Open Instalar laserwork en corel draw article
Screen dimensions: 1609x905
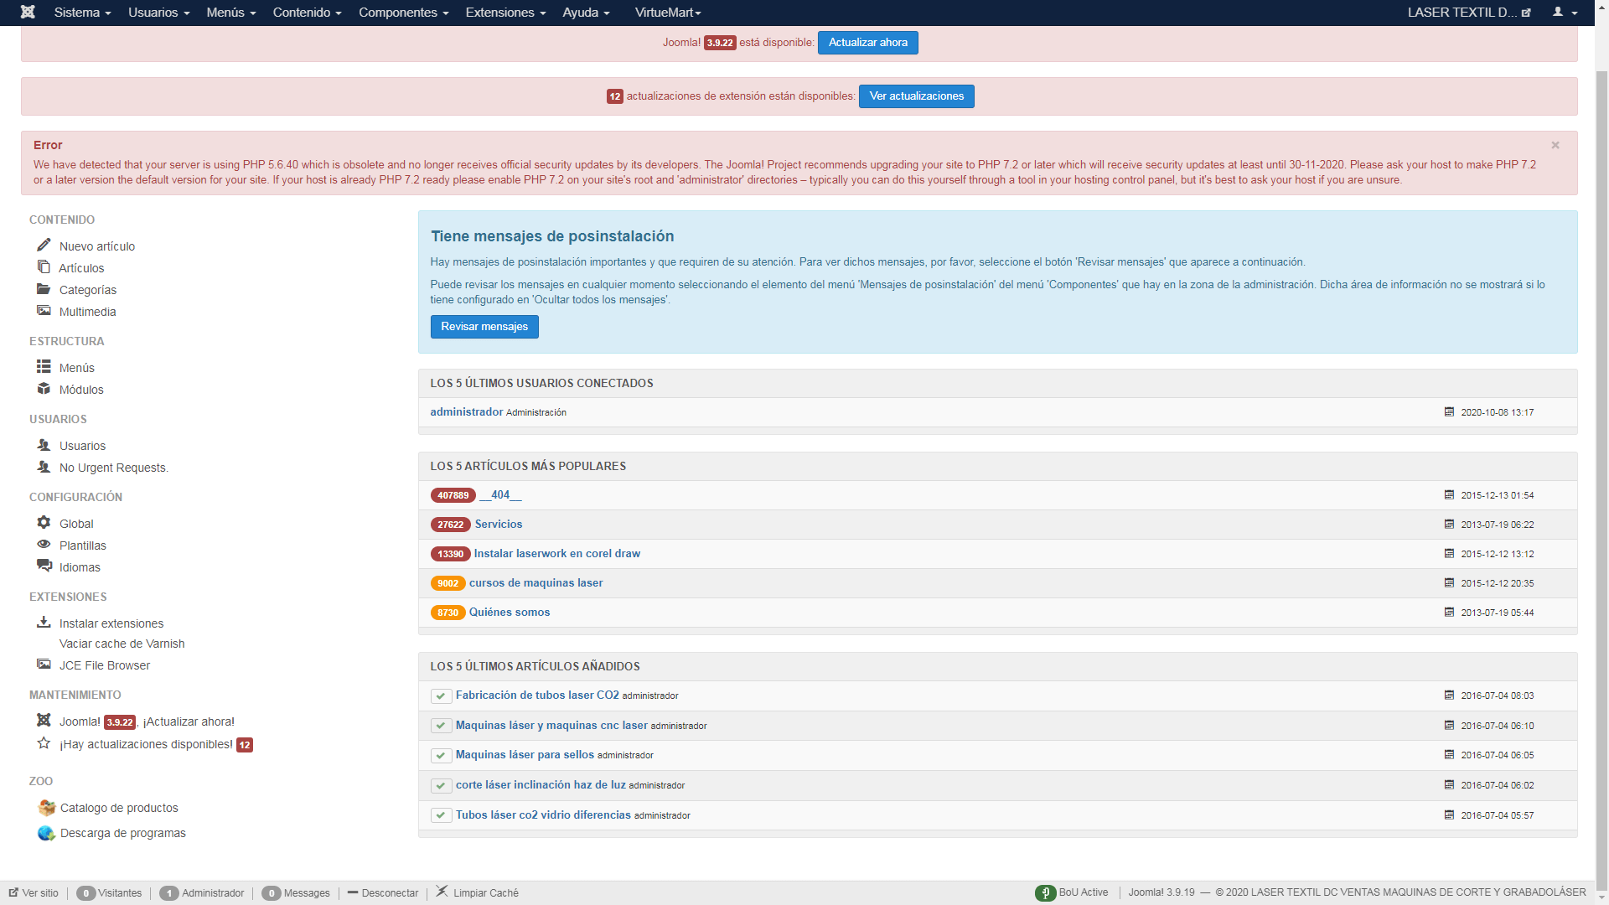[x=557, y=554]
